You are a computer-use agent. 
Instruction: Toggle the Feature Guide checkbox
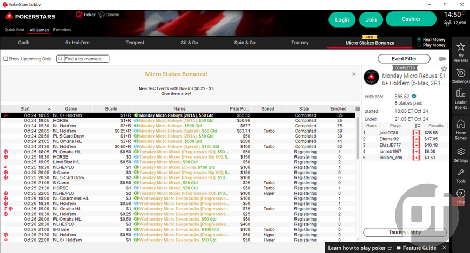[399, 248]
